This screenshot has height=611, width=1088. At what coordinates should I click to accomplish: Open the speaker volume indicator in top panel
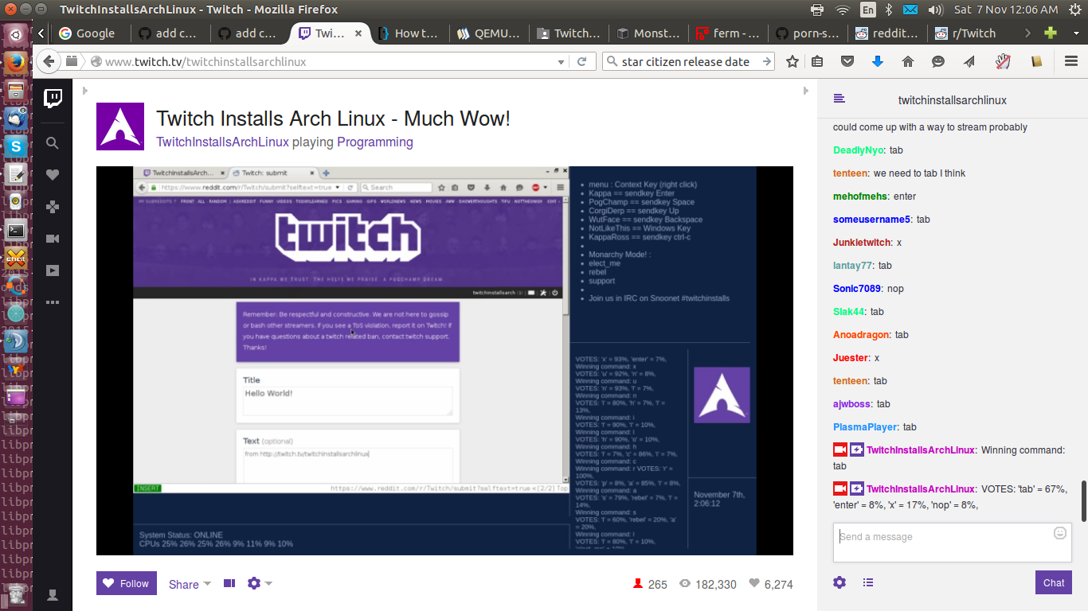pos(936,10)
